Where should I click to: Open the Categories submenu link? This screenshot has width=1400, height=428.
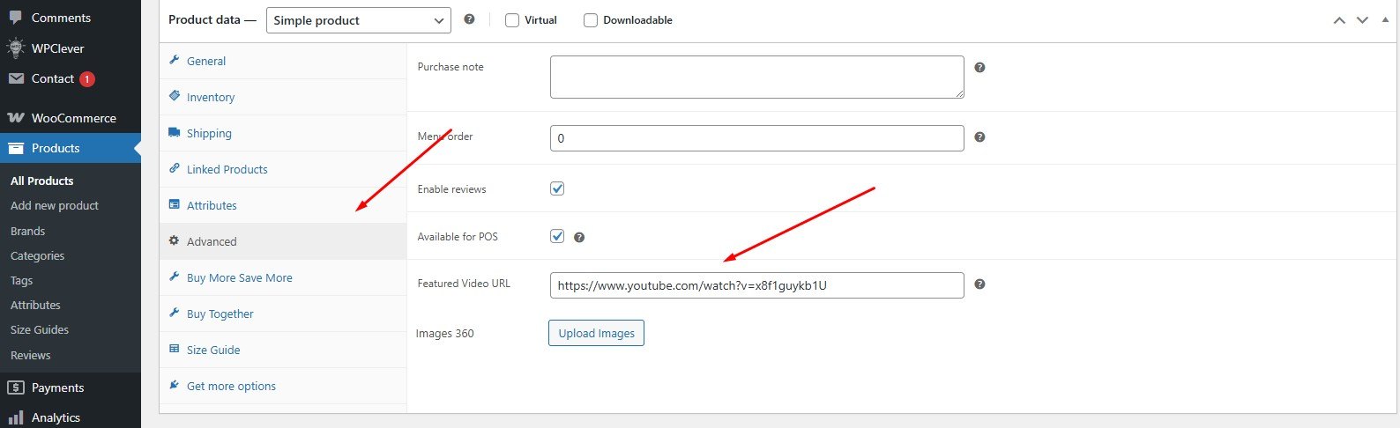[37, 255]
